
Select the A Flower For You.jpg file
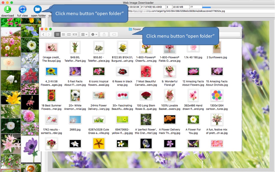point(193,124)
